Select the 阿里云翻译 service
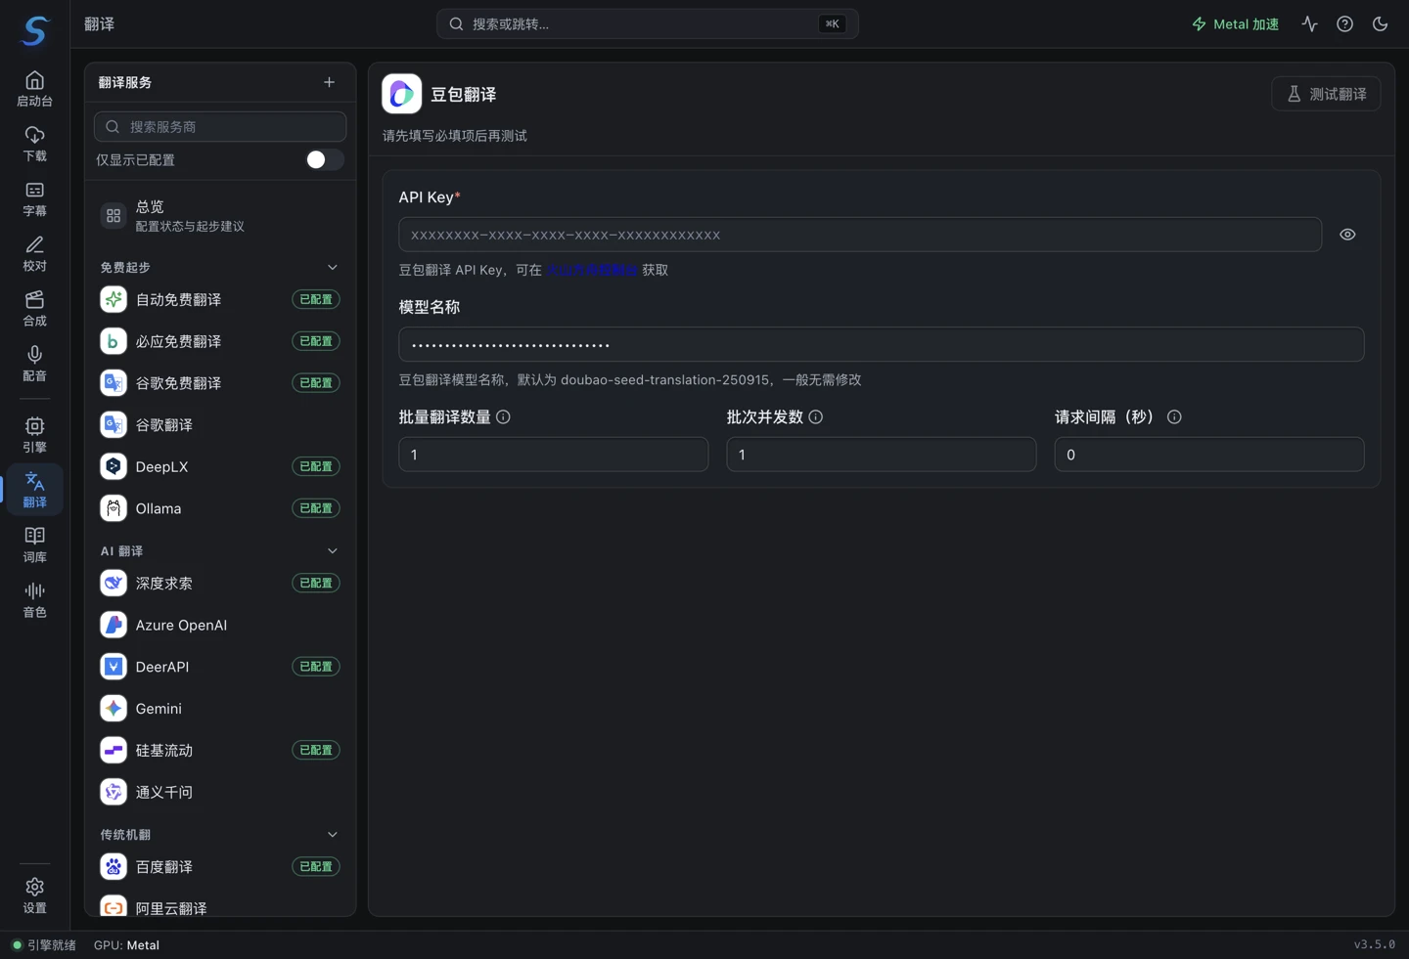The image size is (1409, 959). pos(220,907)
